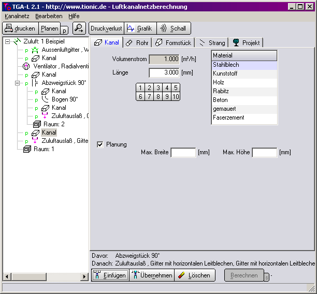This screenshot has height=294, width=317.
Task: Open the Bearbeiten menu
Action: point(49,16)
